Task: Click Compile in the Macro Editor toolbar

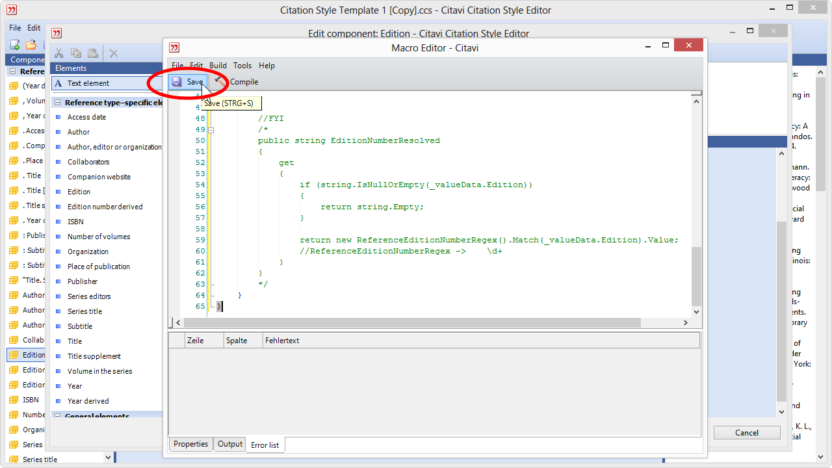Action: click(x=237, y=82)
